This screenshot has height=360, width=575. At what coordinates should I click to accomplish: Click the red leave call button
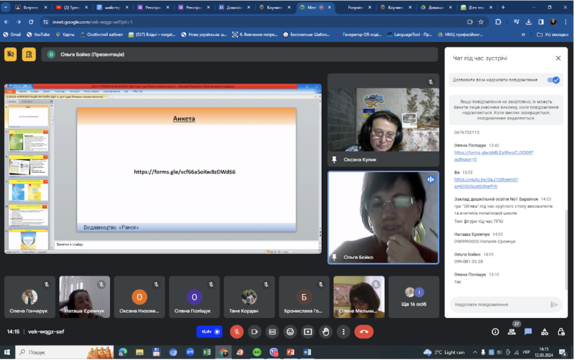coord(364,332)
